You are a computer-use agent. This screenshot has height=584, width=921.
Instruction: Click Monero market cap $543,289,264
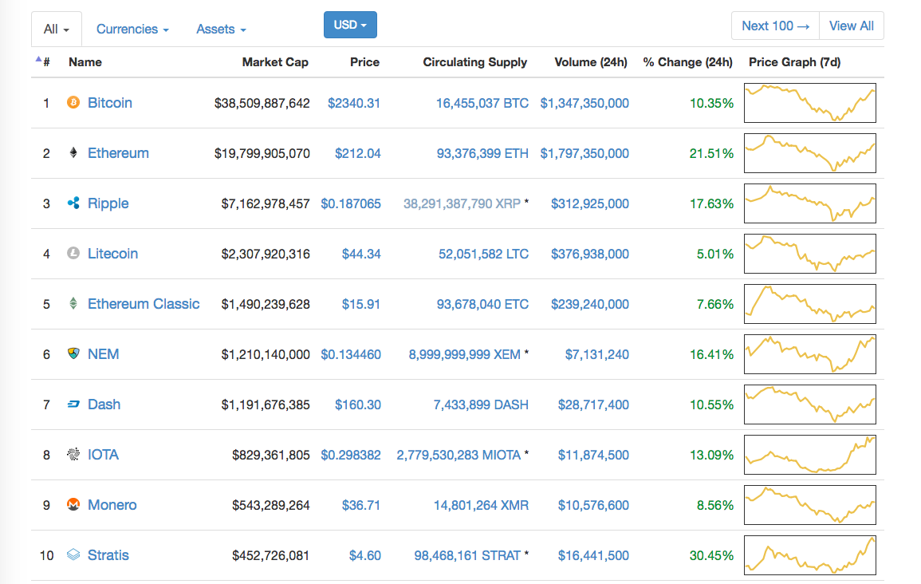click(x=271, y=505)
